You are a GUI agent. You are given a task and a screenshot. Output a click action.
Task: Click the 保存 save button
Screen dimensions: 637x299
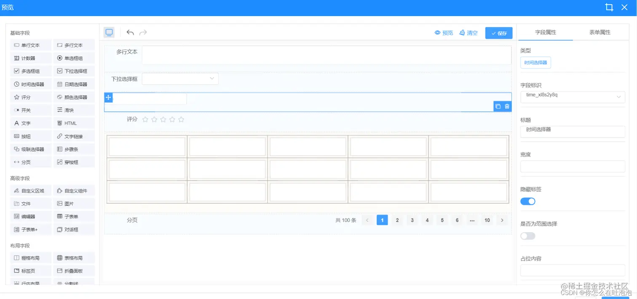(x=499, y=32)
